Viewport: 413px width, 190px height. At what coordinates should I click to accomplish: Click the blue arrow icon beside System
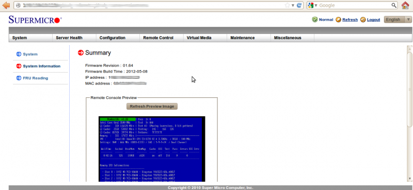[x=19, y=54]
